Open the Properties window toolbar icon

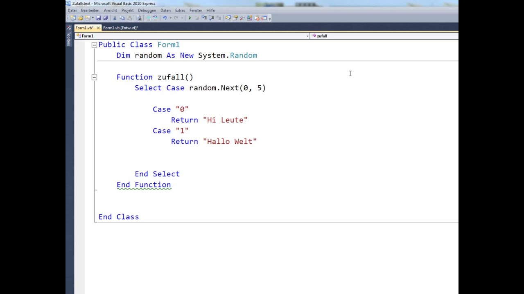(x=235, y=18)
